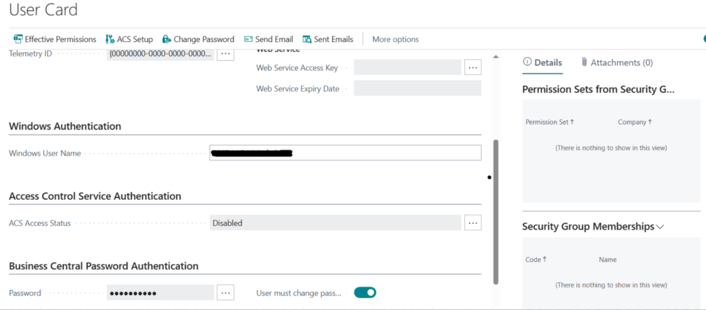Click the vertical scrollbar thumb
706x310 pixels.
[x=496, y=211]
